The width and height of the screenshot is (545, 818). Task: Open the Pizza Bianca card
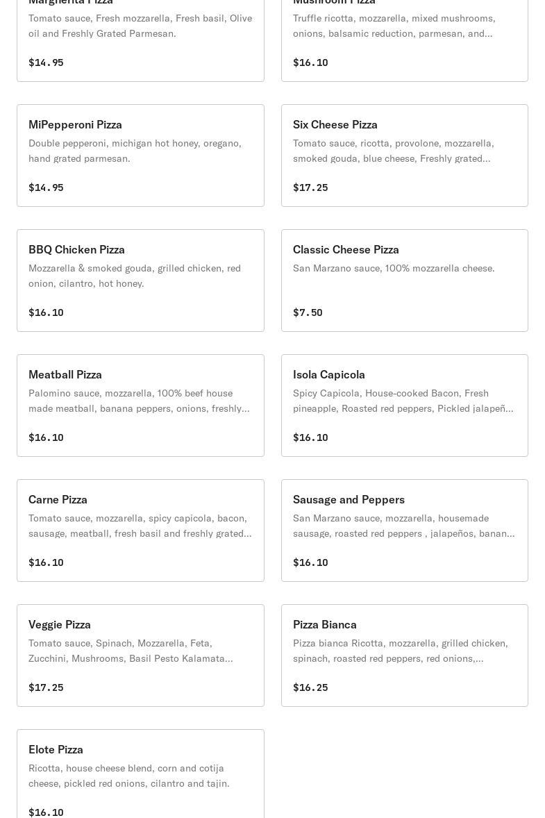[404, 656]
